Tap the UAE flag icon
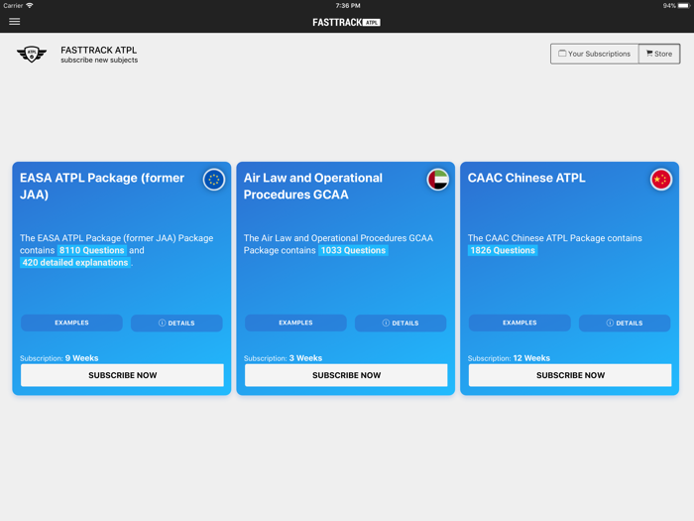 (438, 180)
